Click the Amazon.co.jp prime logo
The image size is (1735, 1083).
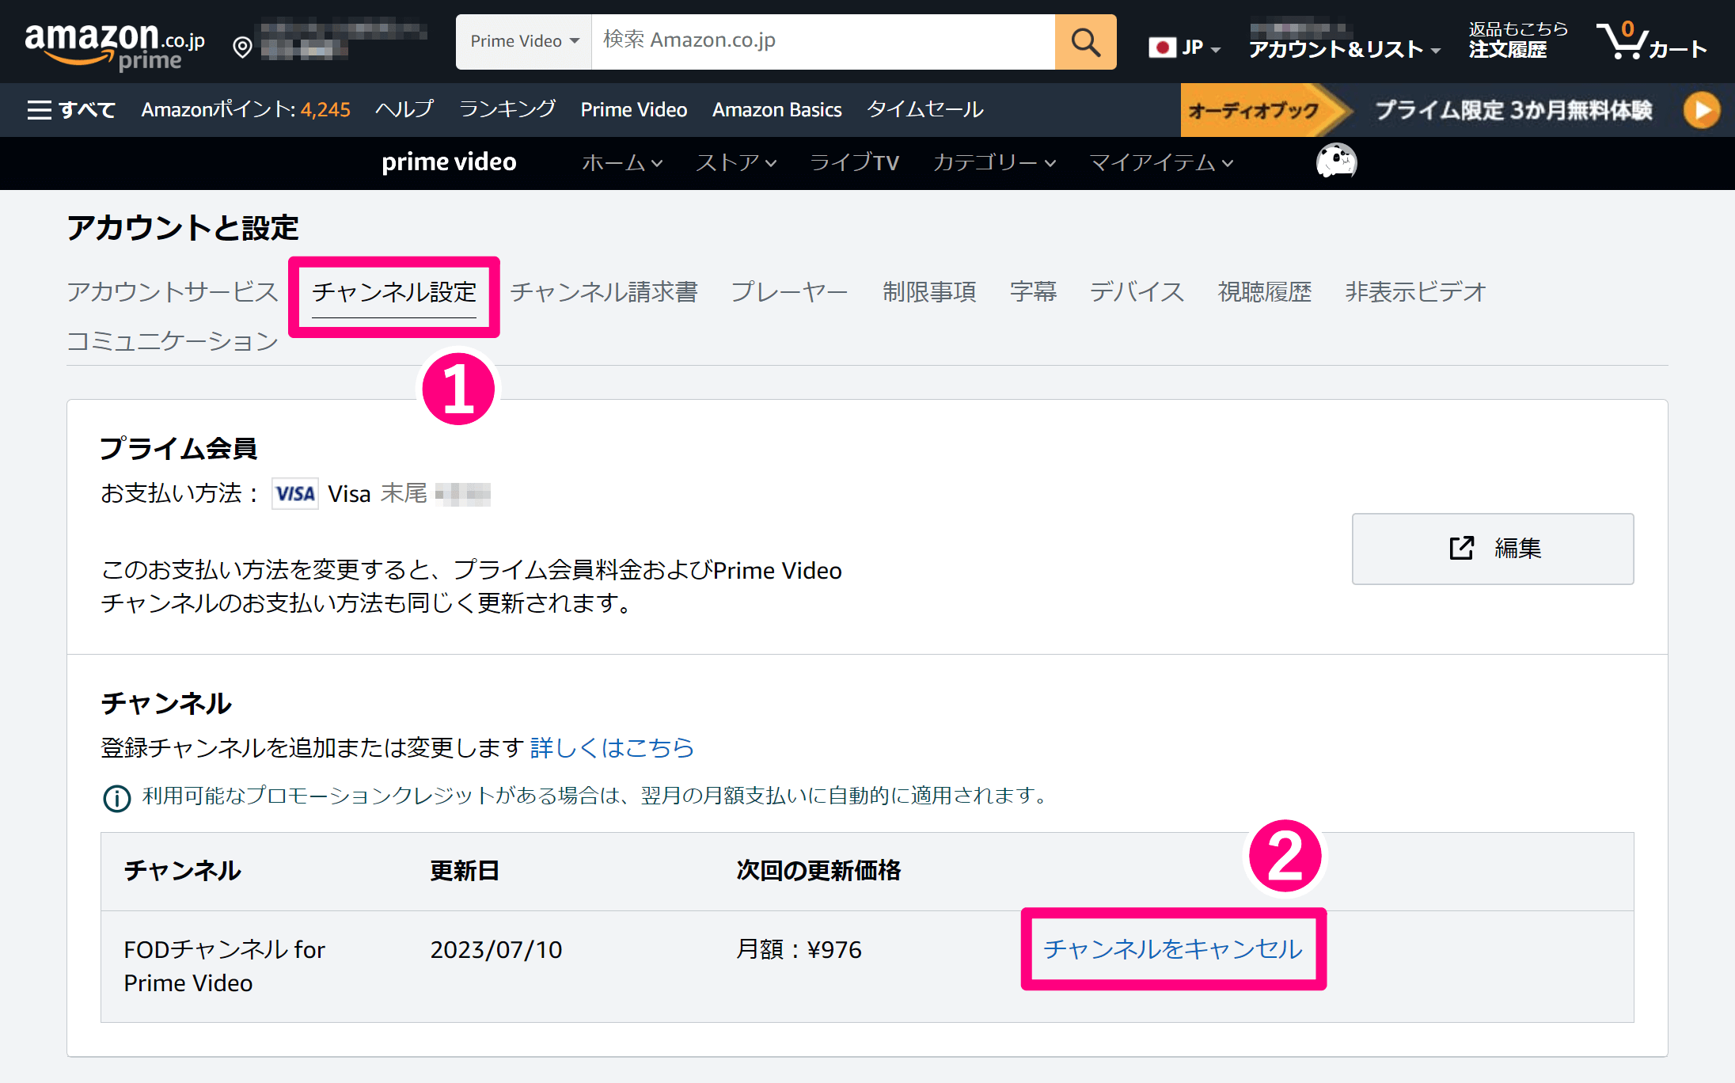point(115,46)
